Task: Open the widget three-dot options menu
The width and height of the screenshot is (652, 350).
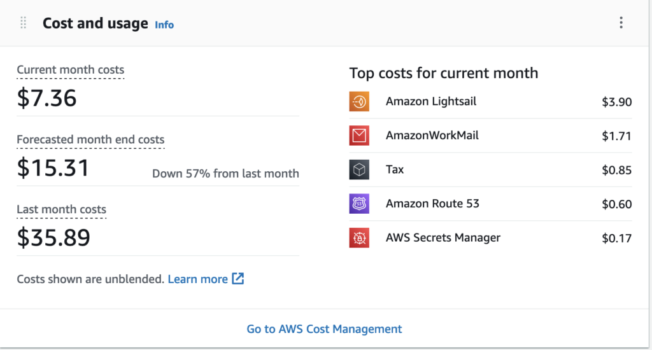Action: (621, 23)
